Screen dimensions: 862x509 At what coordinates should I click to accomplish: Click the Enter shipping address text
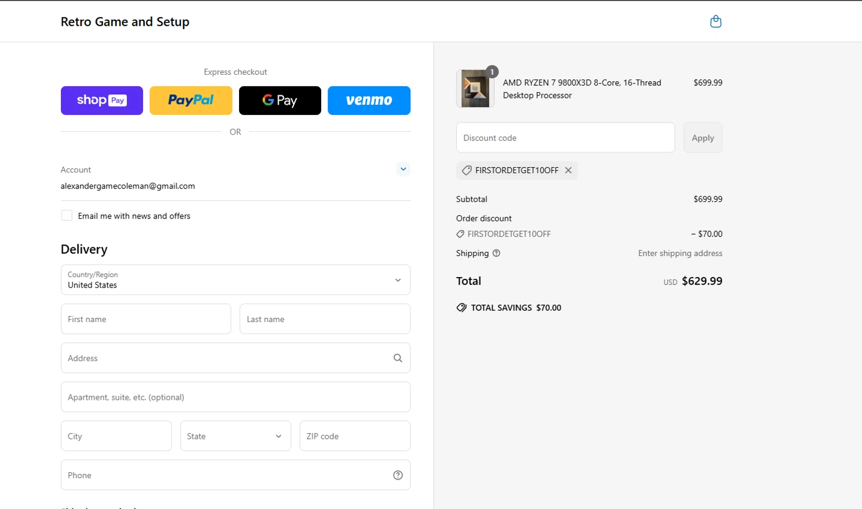point(680,253)
